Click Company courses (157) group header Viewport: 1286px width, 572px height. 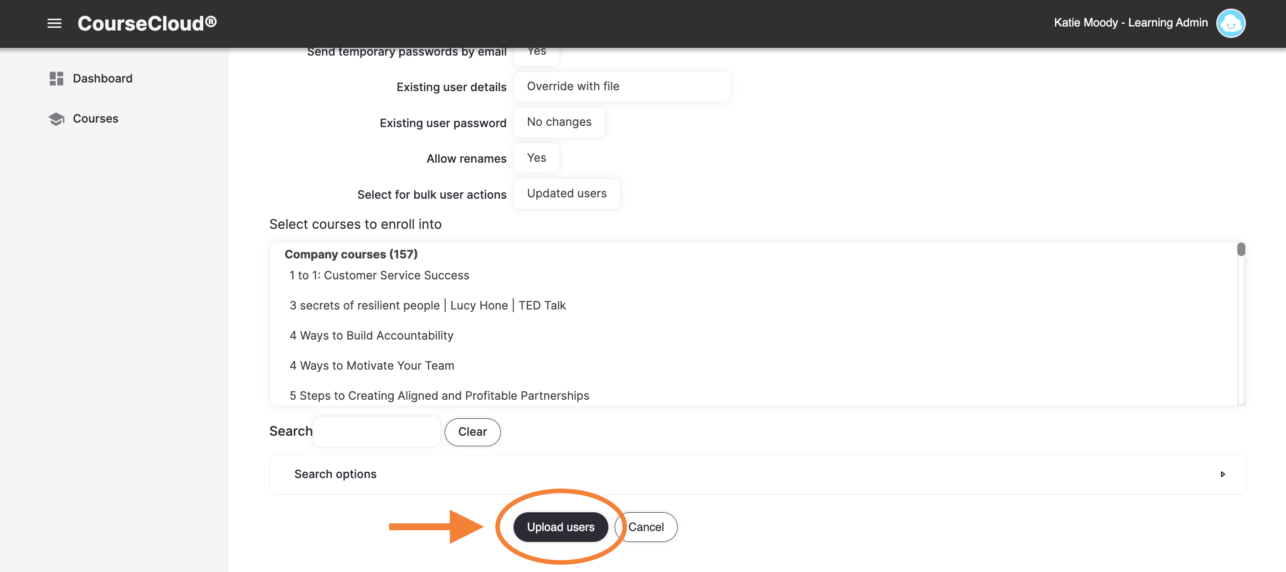coord(351,254)
